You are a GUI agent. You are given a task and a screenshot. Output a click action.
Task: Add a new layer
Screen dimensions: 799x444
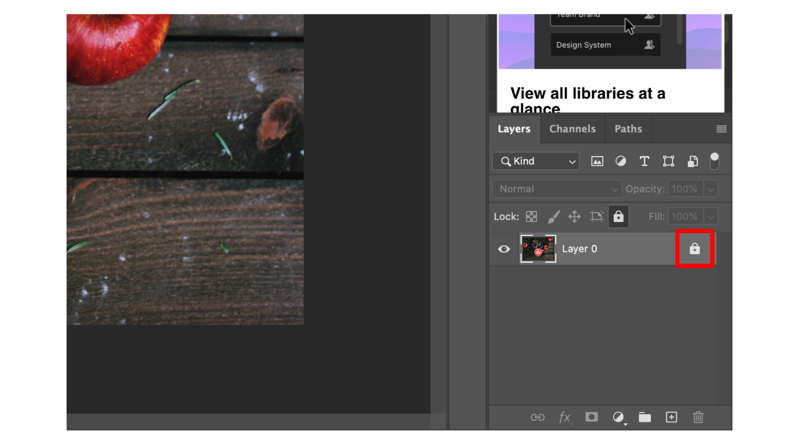(x=671, y=417)
